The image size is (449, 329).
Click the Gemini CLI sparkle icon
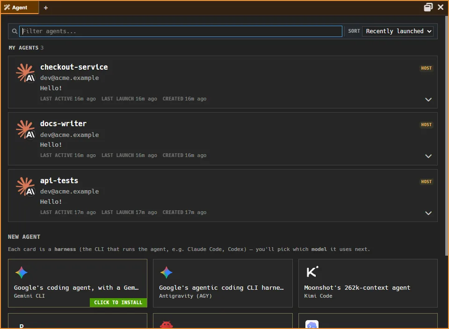click(x=22, y=272)
